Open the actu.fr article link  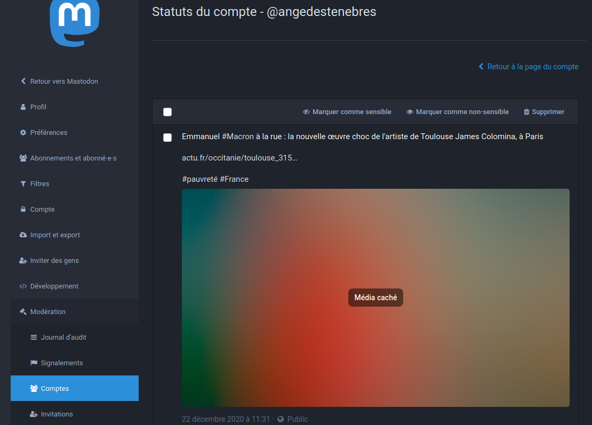coord(239,158)
